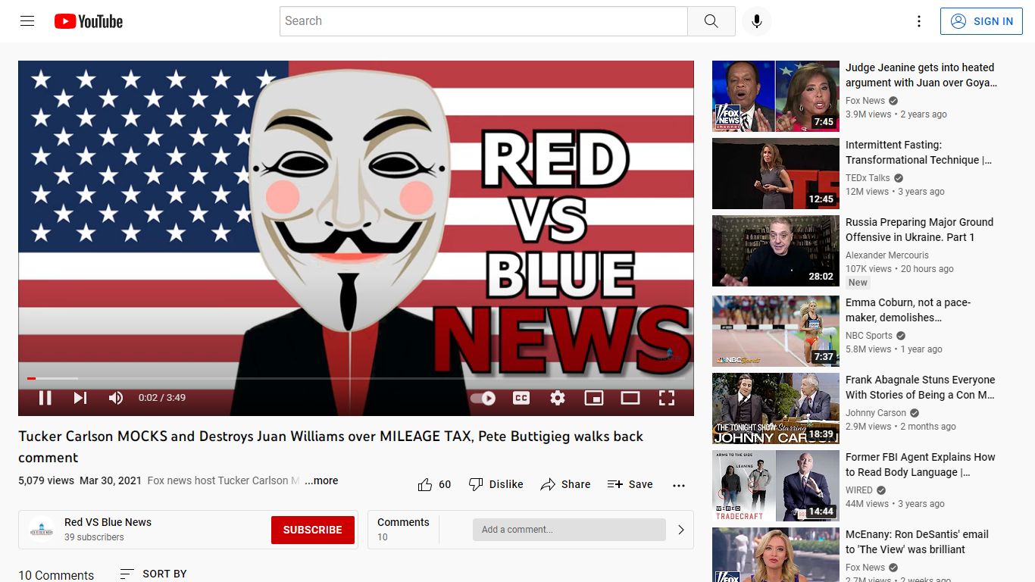Open Red VS Blue News channel avatar
The image size is (1035, 582).
41,529
